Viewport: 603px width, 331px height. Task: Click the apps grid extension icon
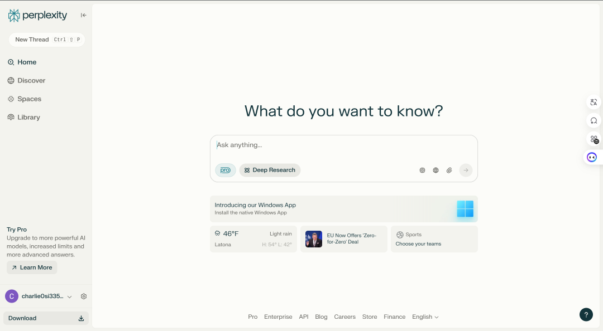pos(594,139)
